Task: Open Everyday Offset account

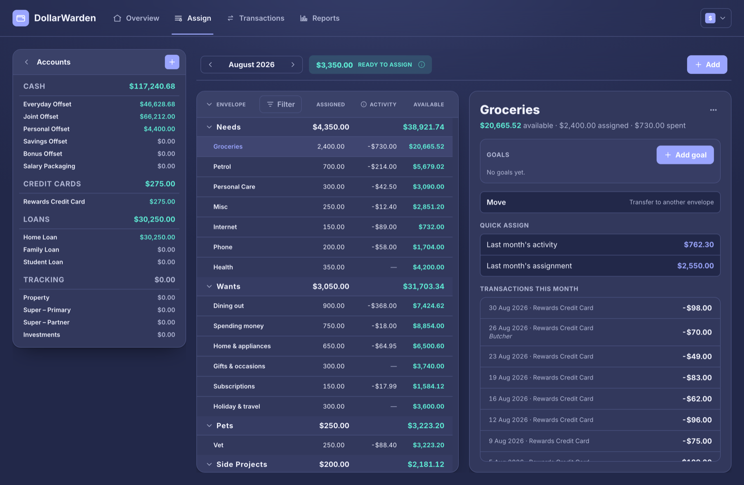Action: point(99,104)
